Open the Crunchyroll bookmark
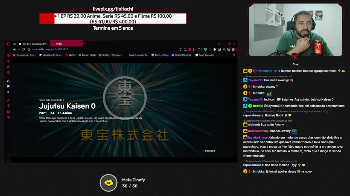 click(x=24, y=55)
